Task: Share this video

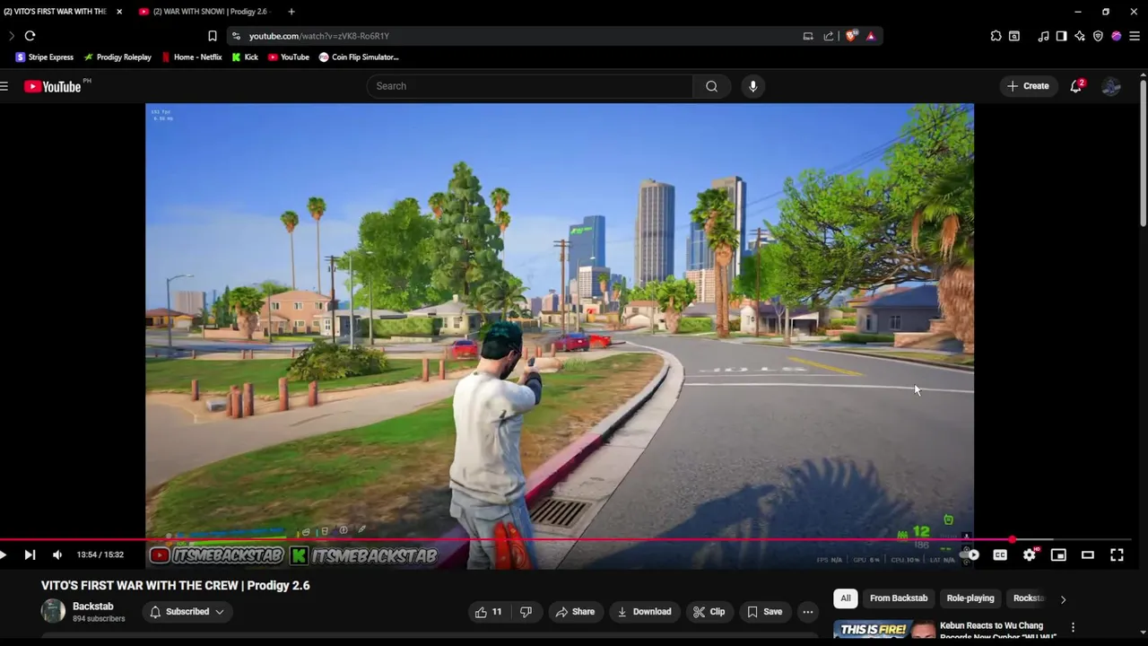Action: (575, 612)
